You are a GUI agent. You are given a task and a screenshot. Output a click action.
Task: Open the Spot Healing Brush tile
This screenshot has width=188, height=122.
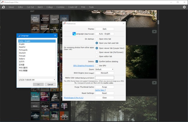click(x=35, y=19)
